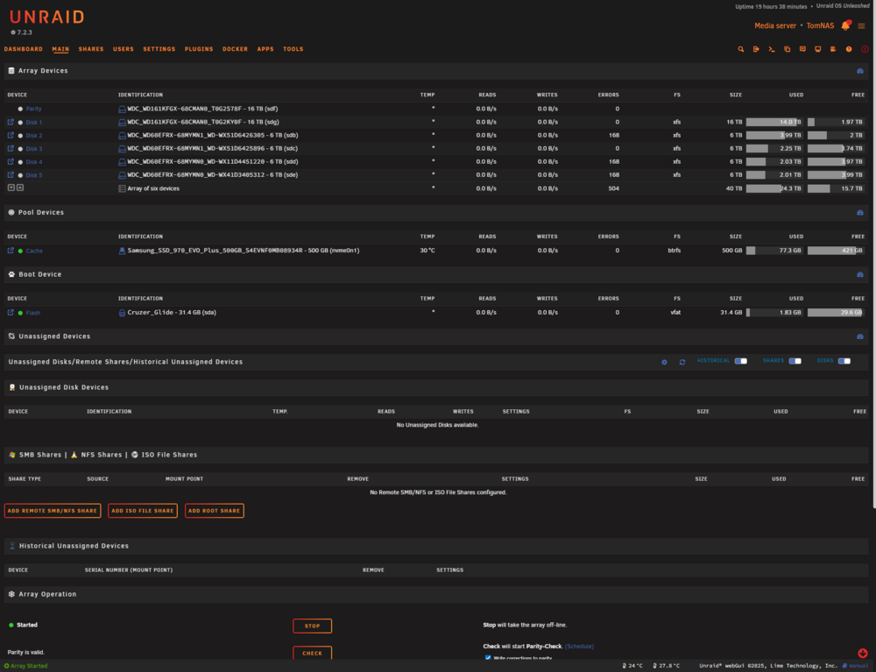This screenshot has width=876, height=672.
Task: Click the red scroll-down arrow icon
Action: [x=863, y=653]
